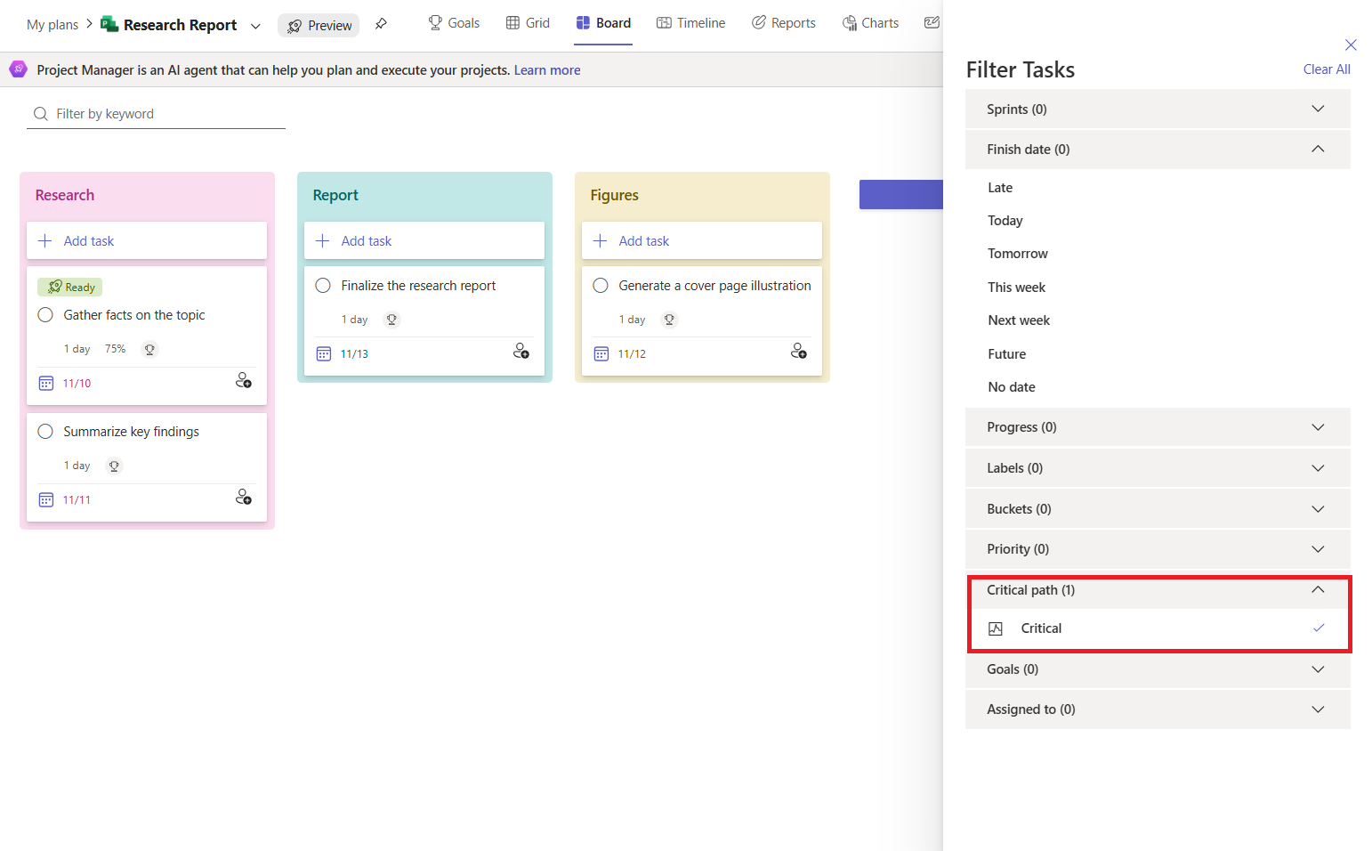Click the magnifier icon in the keyword filter
1372x851 pixels.
[x=40, y=113]
